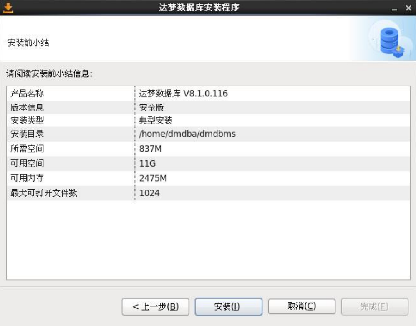Start installation with the 安装(I) button
Image resolution: width=416 pixels, height=326 pixels.
228,307
